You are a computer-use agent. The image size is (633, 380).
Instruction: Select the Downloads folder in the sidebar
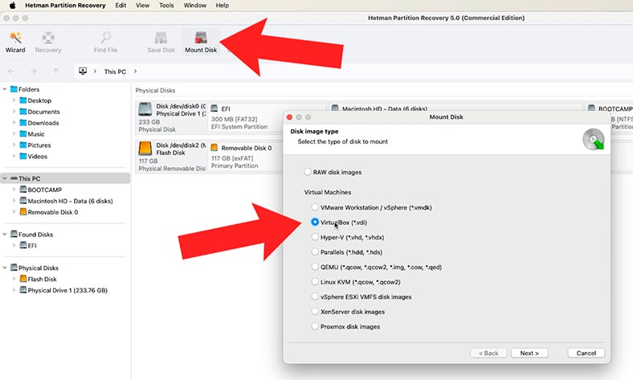click(43, 123)
